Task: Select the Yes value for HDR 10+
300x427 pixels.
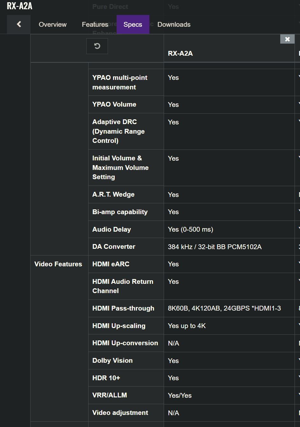Action: click(x=173, y=378)
